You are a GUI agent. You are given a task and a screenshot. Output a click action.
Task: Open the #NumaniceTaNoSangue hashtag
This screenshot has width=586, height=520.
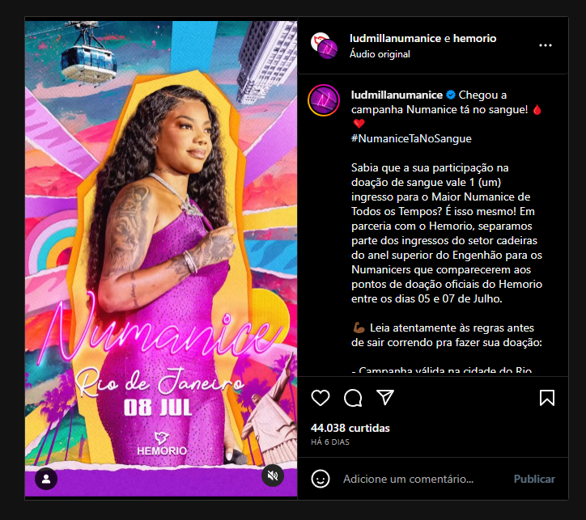[x=411, y=138]
